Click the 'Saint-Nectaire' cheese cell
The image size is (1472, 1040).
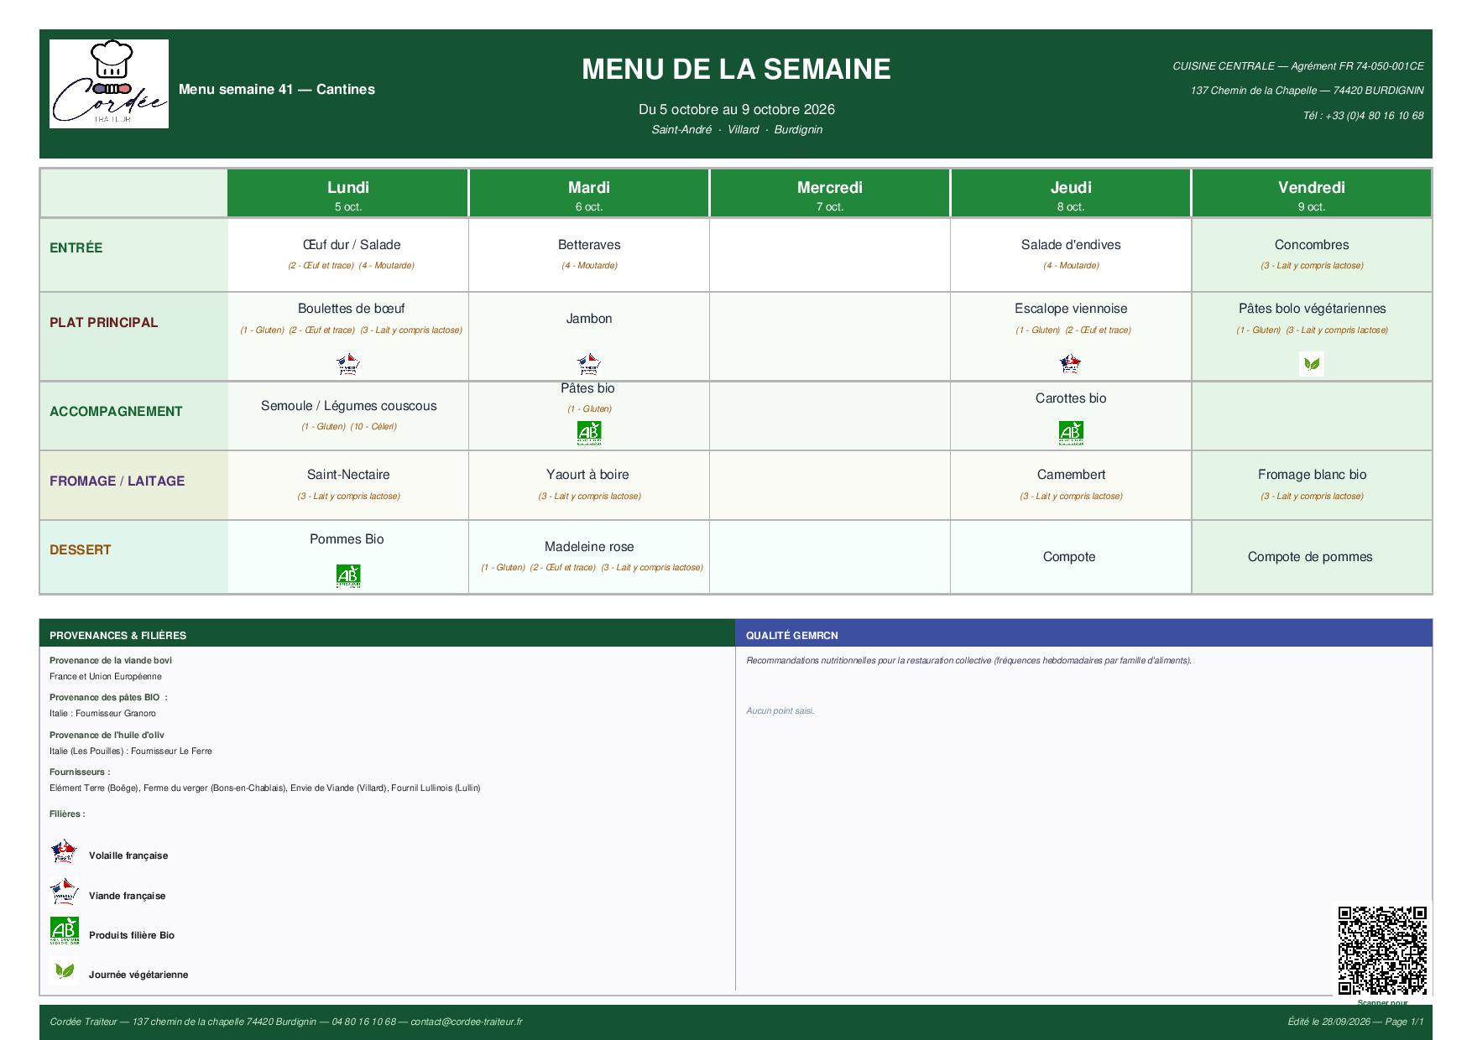coord(348,485)
